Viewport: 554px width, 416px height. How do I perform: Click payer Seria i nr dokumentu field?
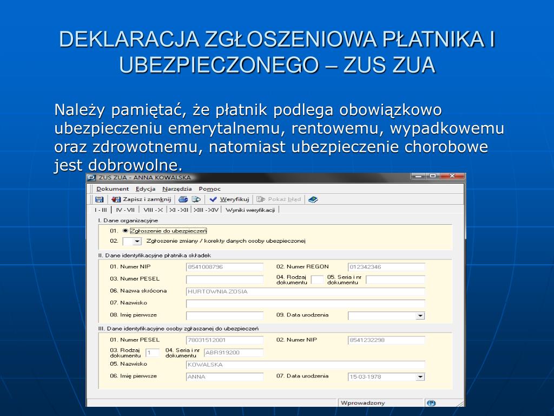[395, 280]
